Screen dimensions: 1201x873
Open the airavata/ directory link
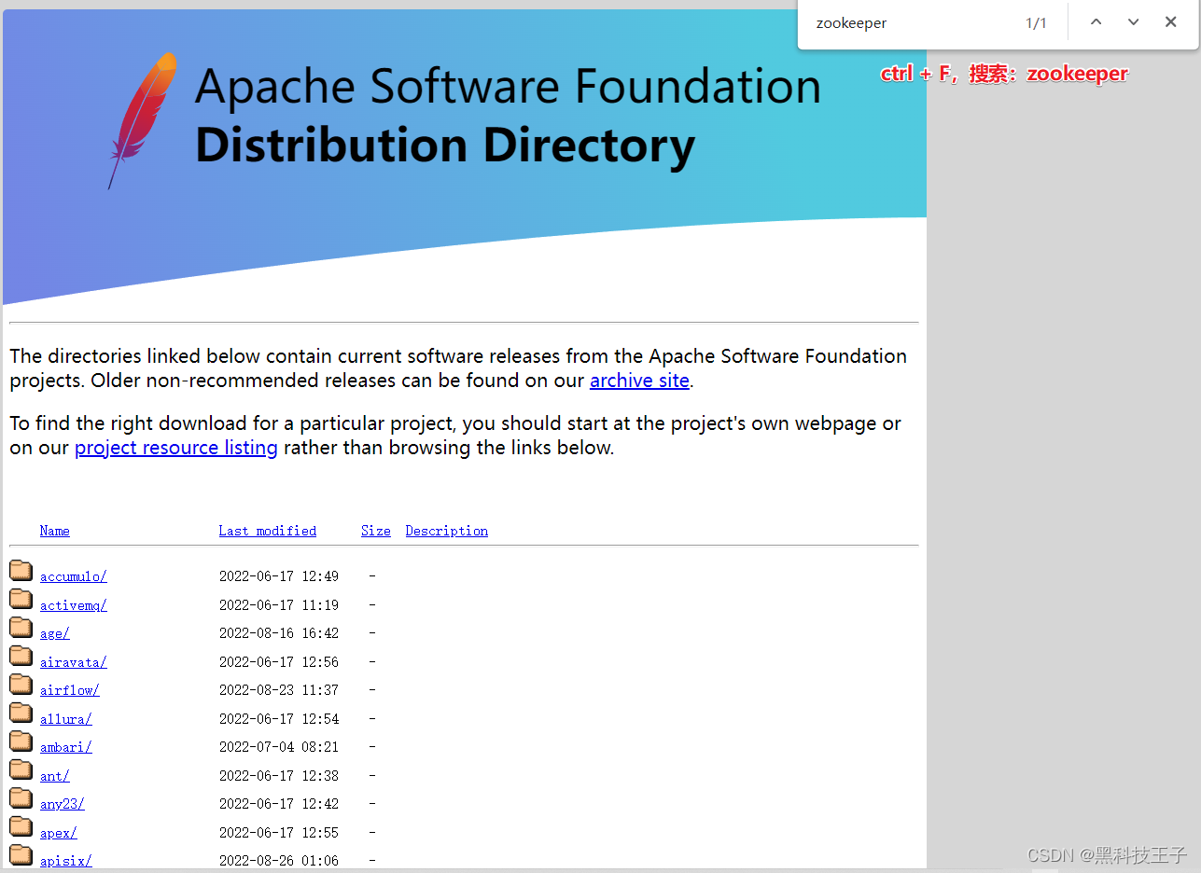click(x=74, y=662)
